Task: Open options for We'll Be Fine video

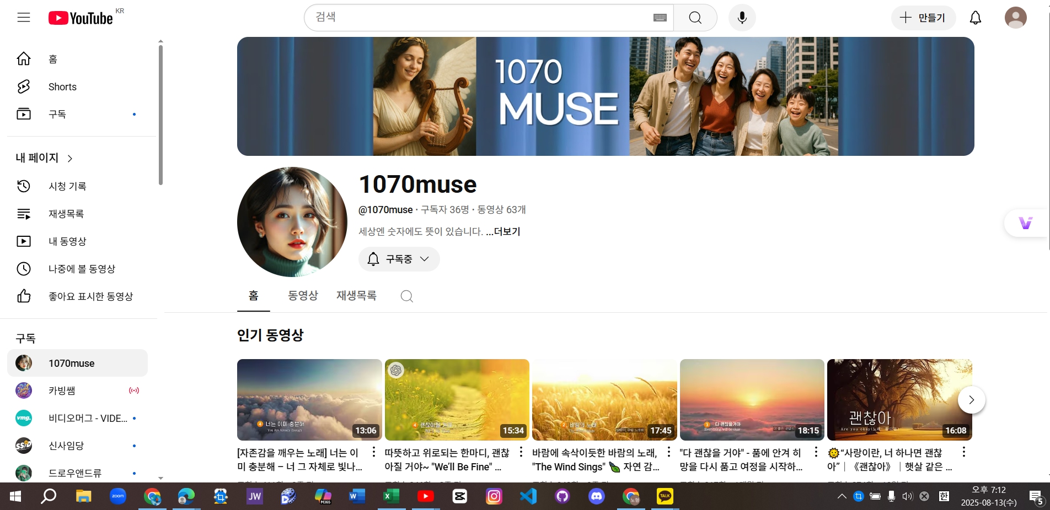Action: pyautogui.click(x=521, y=452)
